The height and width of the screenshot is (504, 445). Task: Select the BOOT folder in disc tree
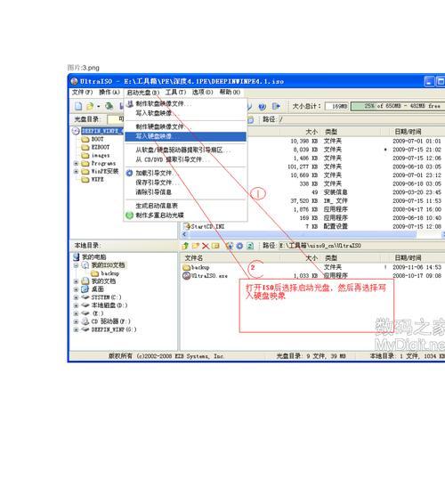coord(93,139)
